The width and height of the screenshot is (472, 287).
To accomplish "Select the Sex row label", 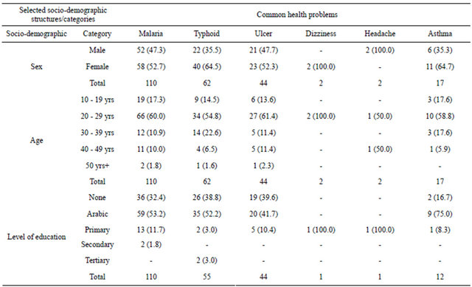I will click(x=36, y=66).
